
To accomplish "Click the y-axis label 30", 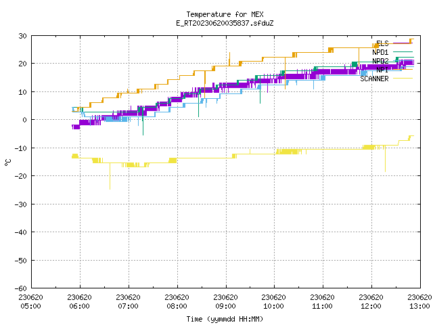I will click(x=22, y=36).
